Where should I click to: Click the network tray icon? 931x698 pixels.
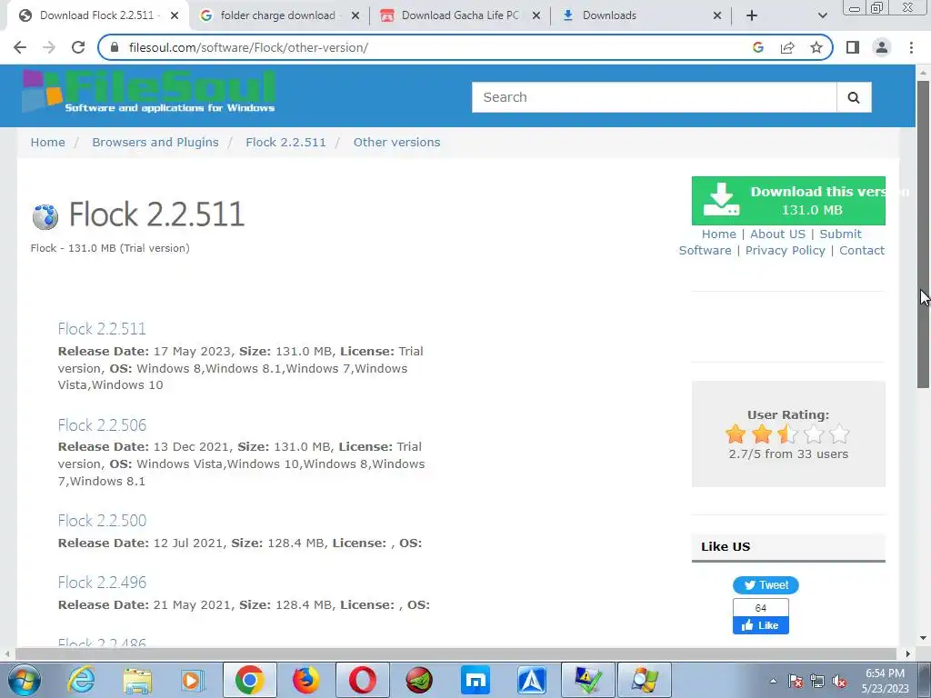(x=817, y=682)
